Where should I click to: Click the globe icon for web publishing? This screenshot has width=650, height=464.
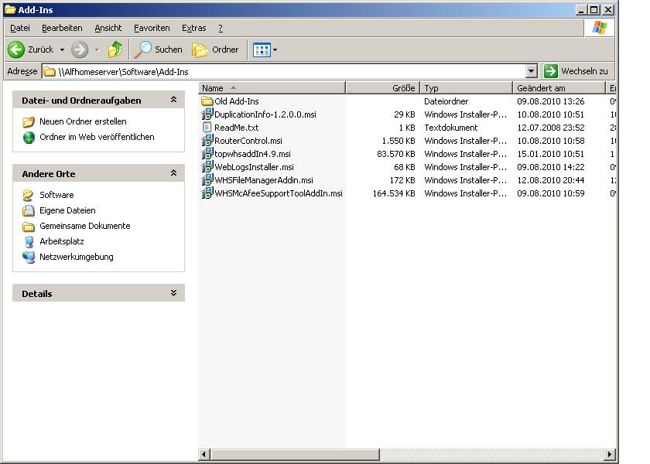[x=29, y=137]
